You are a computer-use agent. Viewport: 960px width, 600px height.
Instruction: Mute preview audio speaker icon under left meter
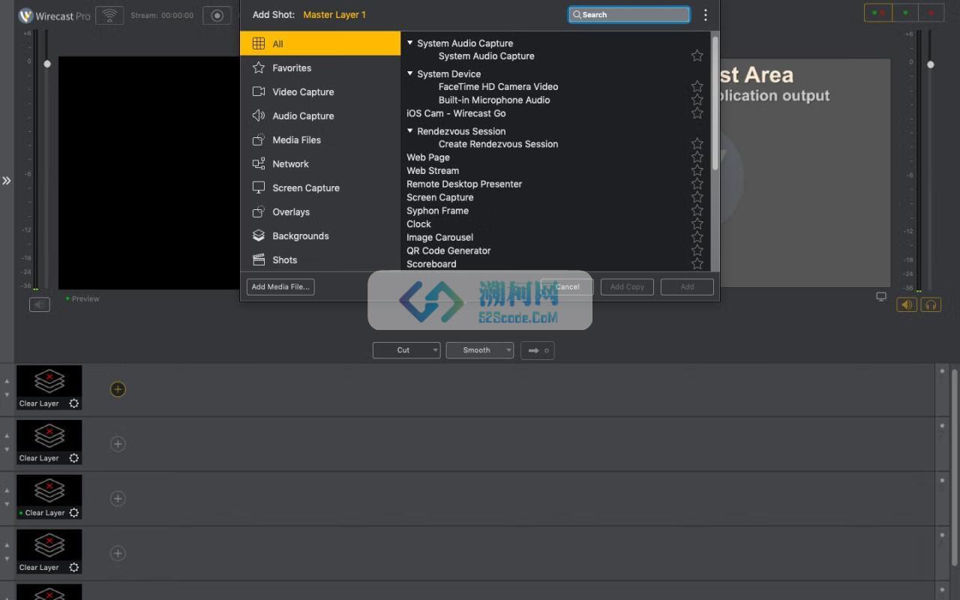(x=40, y=304)
